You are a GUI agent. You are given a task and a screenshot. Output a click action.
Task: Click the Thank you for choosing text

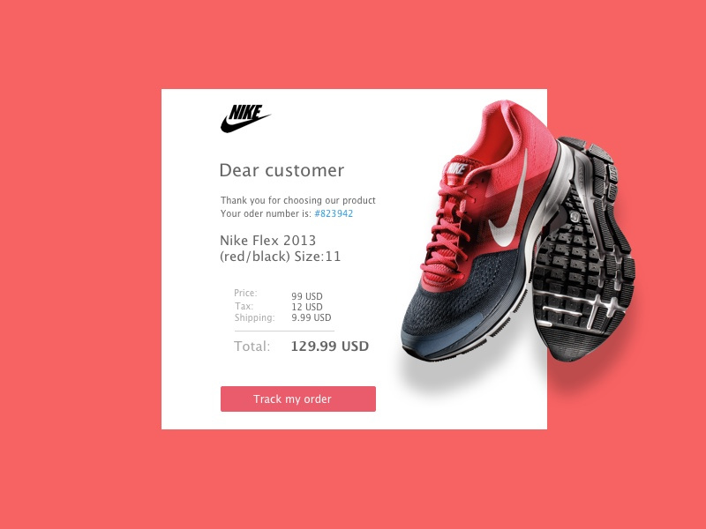point(298,201)
